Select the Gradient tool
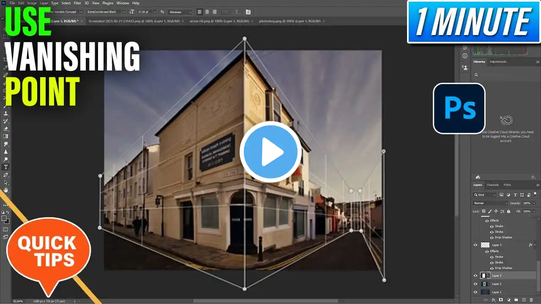Viewport: 541px width, 304px height. pyautogui.click(x=6, y=136)
